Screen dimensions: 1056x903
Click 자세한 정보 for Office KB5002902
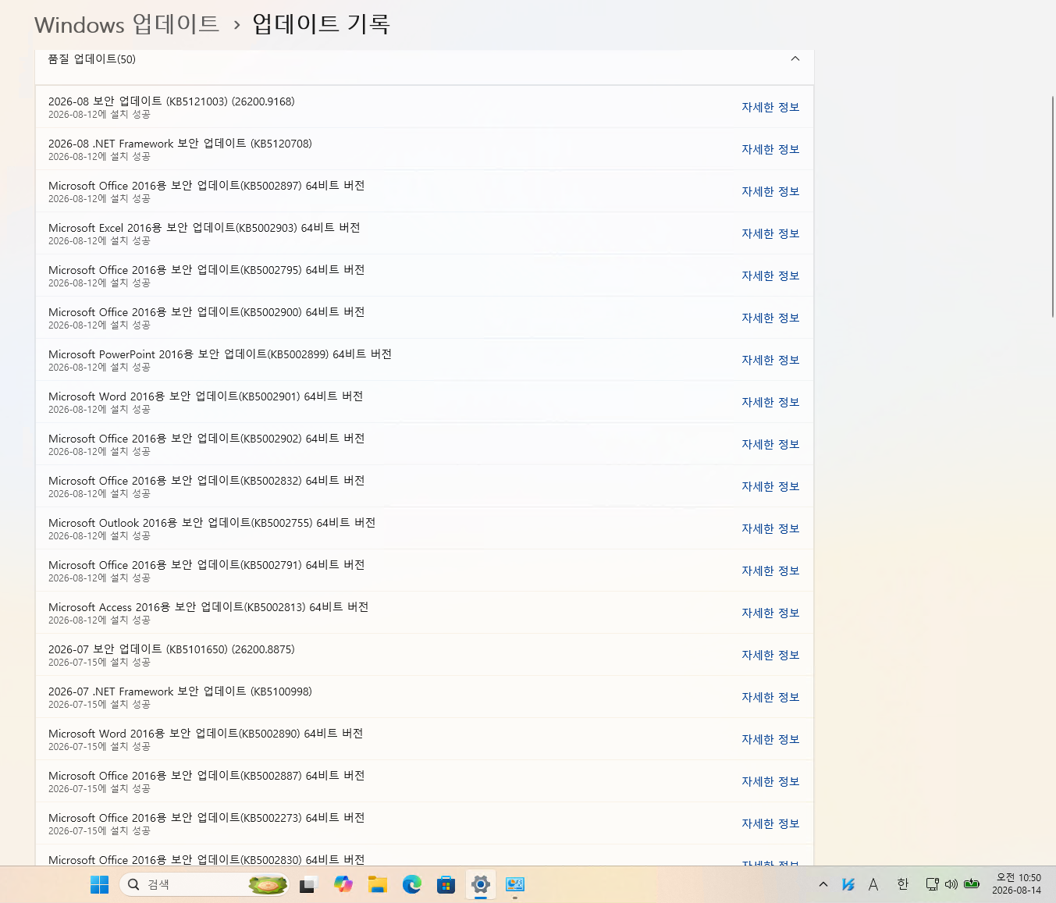[x=770, y=444]
